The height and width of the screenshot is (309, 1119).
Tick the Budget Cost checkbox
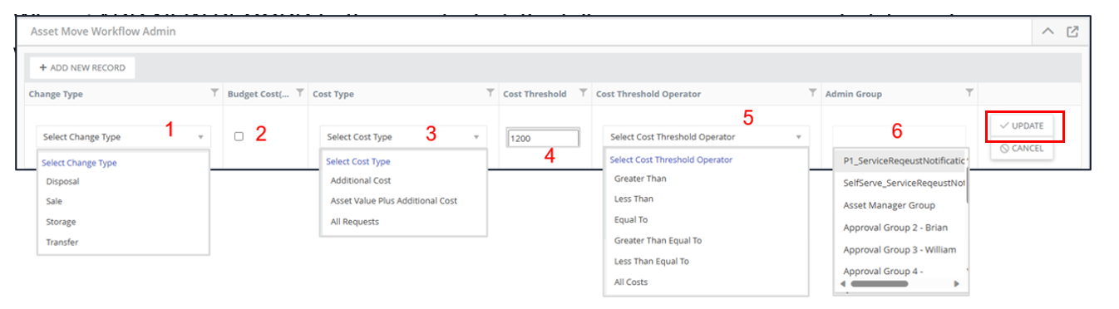[x=239, y=136]
